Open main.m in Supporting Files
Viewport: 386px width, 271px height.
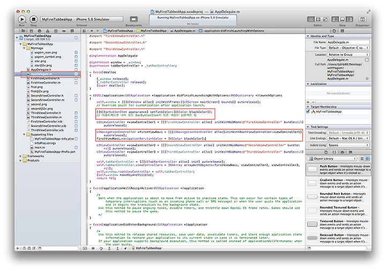click(x=39, y=147)
